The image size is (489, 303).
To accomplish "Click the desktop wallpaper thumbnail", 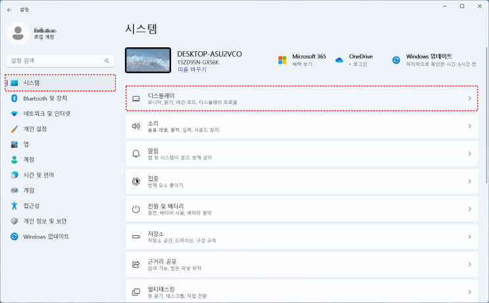I will coord(148,60).
